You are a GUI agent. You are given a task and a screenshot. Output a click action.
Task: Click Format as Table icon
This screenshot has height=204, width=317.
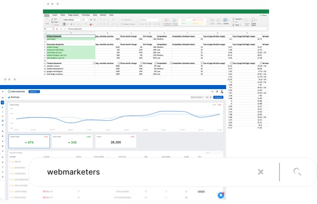point(175,22)
